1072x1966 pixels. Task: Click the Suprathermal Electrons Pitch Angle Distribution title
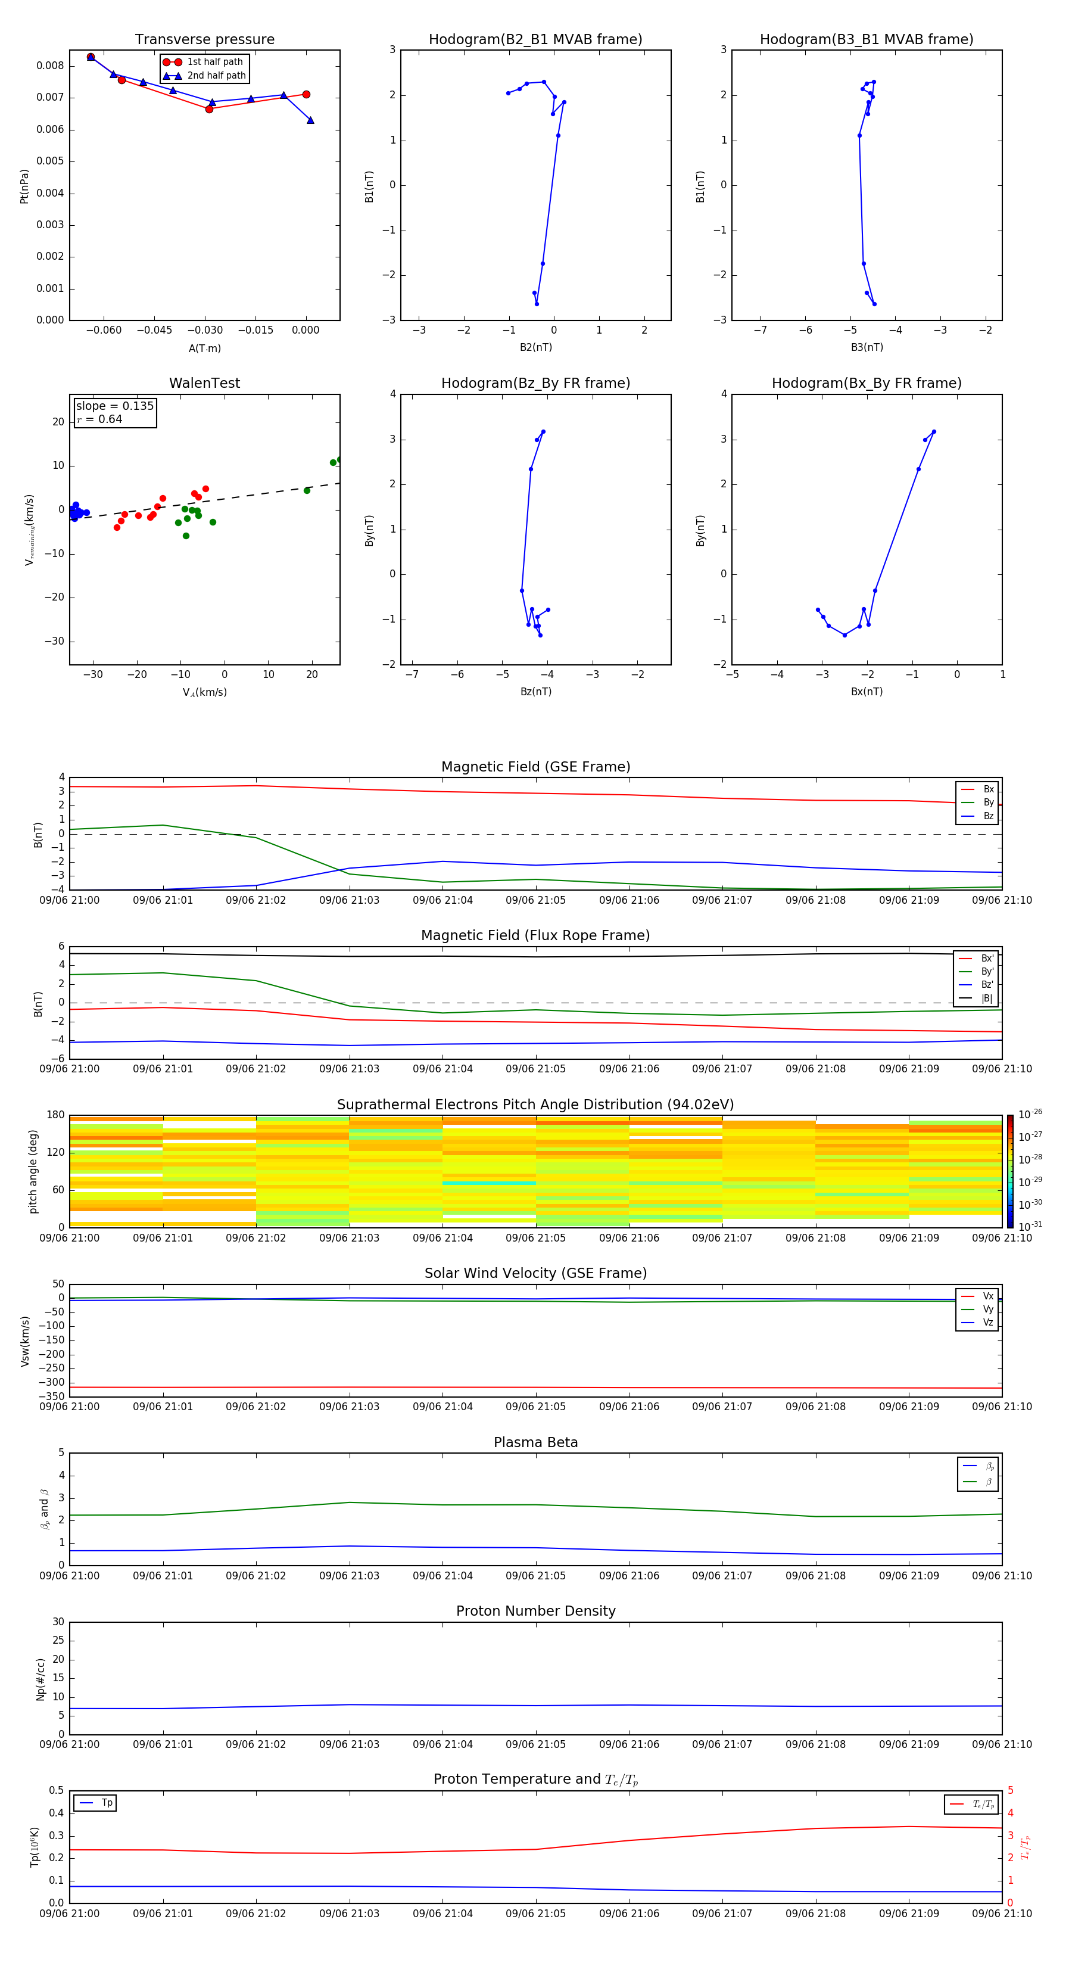535,1105
